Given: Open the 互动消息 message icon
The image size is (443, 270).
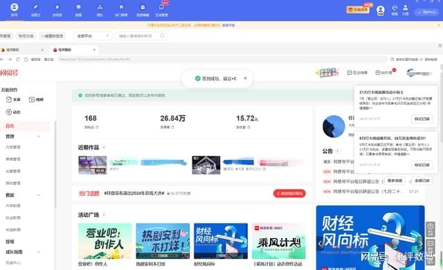Looking at the screenshot, I should click(x=350, y=73).
